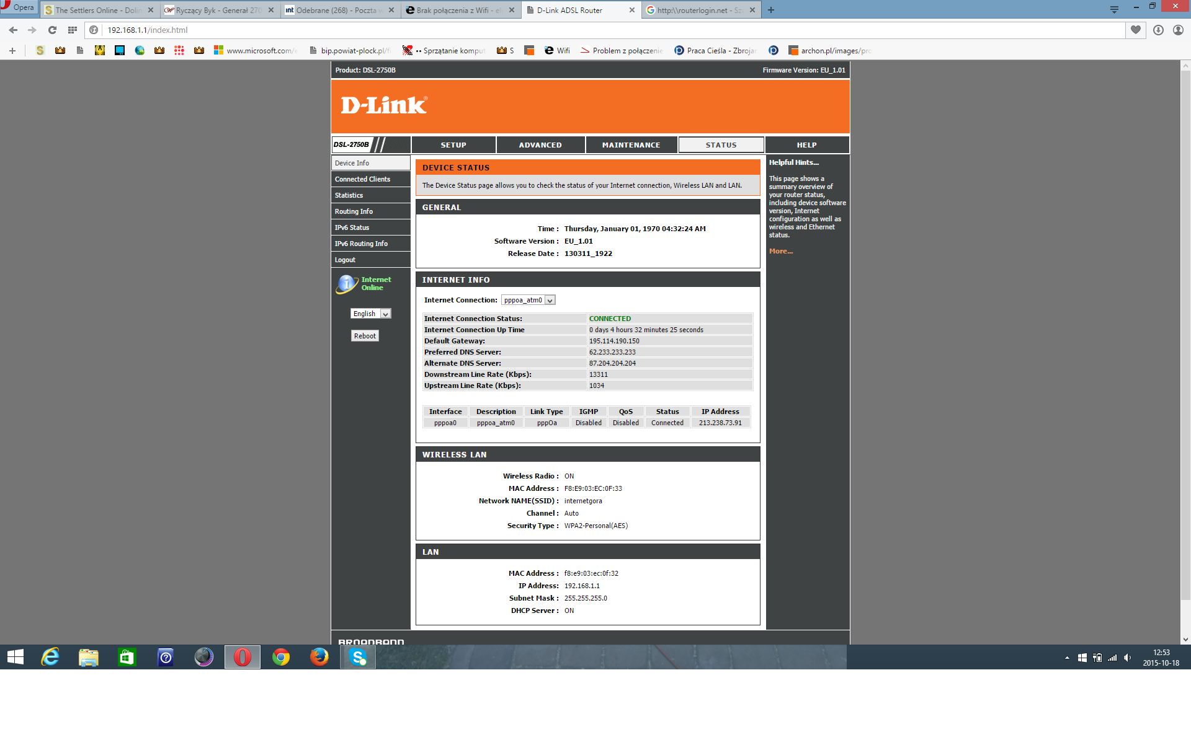The width and height of the screenshot is (1191, 745).
Task: Open the downloads icon in the address bar
Action: click(x=1158, y=30)
